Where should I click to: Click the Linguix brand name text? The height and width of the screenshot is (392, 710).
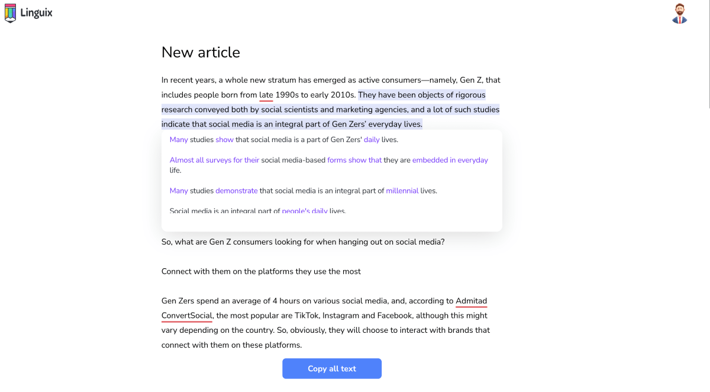36,12
